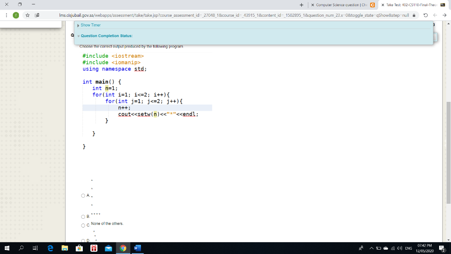Open File Explorer from the taskbar

pos(65,248)
